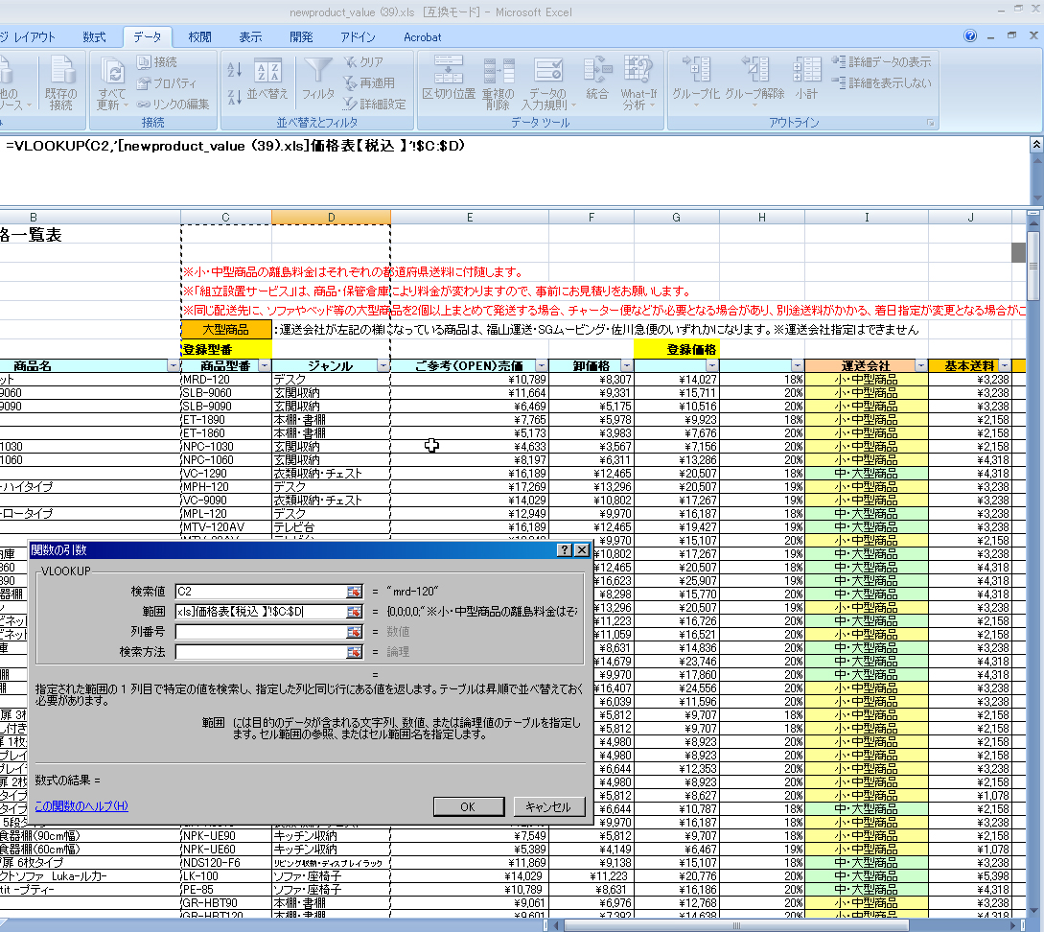Click Remove Duplicates (重複の削除)
Image resolution: width=1044 pixels, height=932 pixels.
pyautogui.click(x=498, y=83)
